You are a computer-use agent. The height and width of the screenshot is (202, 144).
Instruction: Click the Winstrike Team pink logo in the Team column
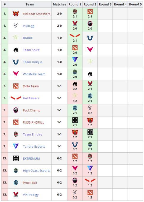[16, 74]
